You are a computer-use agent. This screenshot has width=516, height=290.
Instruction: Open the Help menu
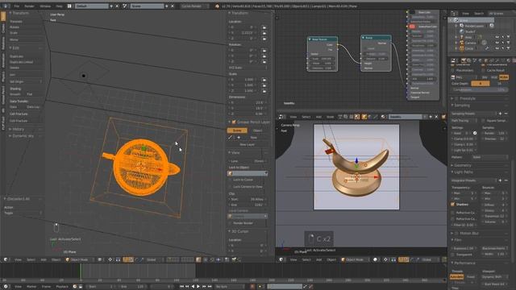(59, 6)
